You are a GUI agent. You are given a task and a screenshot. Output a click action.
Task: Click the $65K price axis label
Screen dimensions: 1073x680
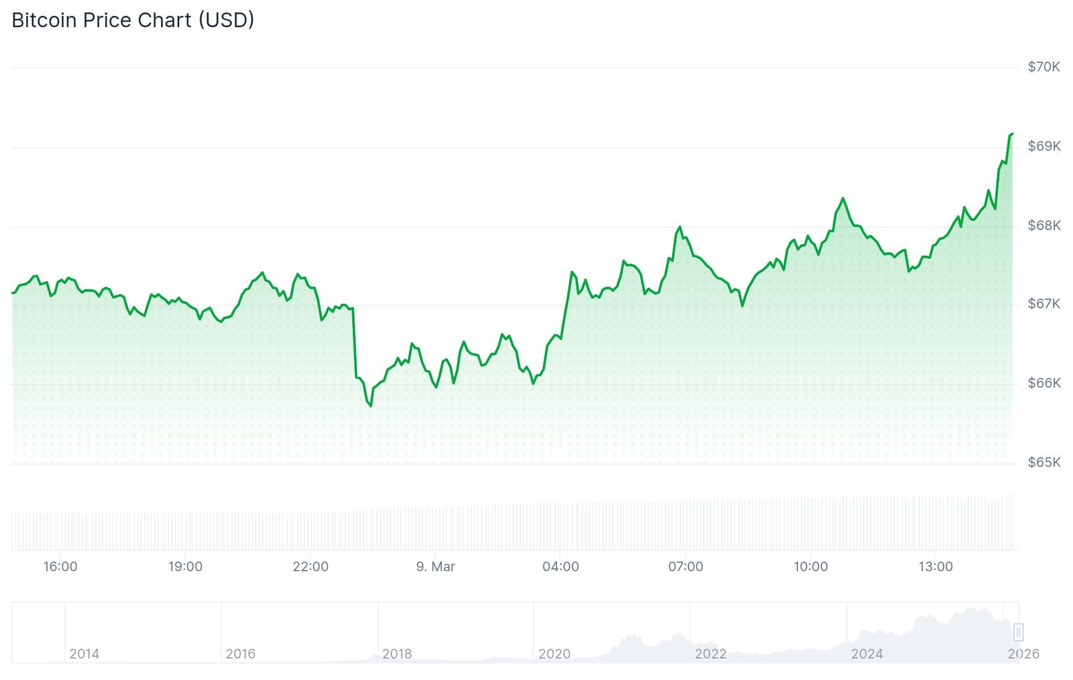click(x=1044, y=462)
